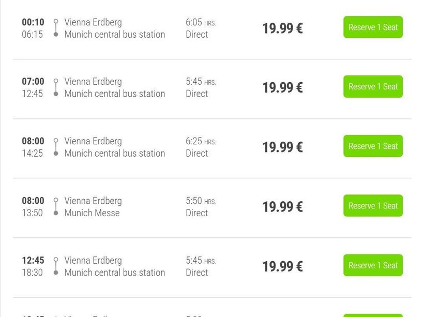The image size is (424, 317).
Task: Click the route stop icon for the 12:45 trip
Action: tap(56, 266)
